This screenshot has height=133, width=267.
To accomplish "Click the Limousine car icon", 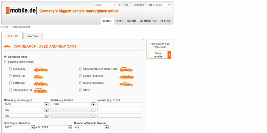I will pyautogui.click(x=41, y=70).
